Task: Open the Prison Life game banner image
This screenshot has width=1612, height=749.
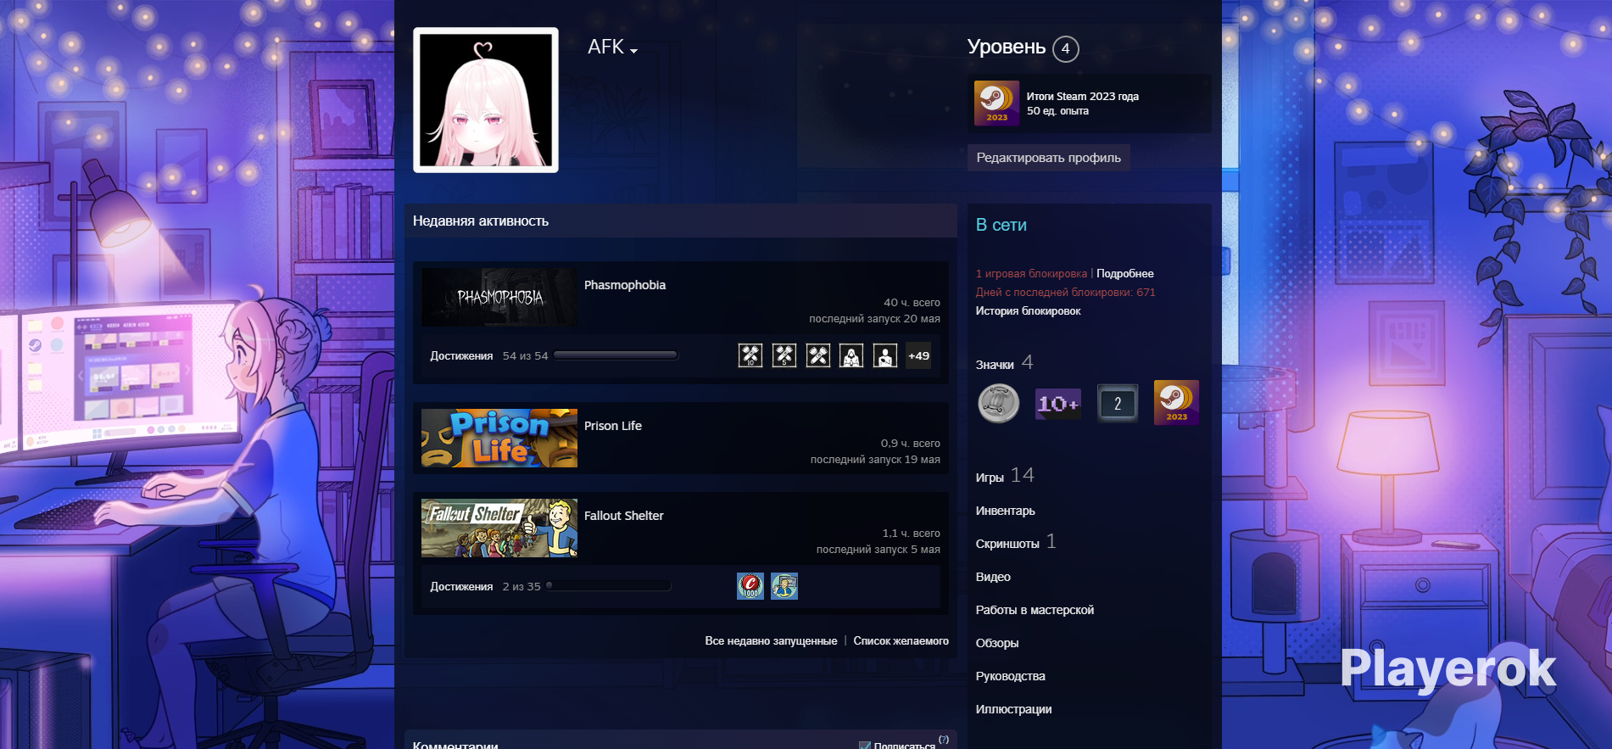Action: click(x=499, y=439)
